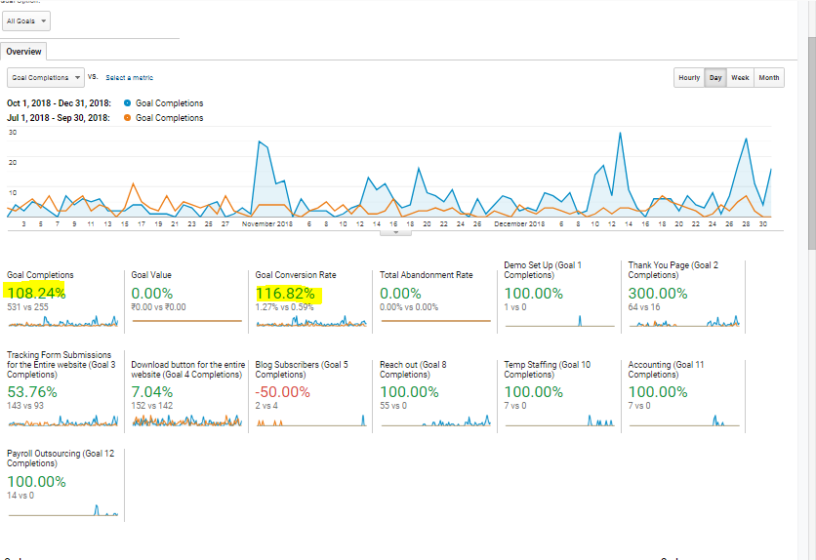Image resolution: width=816 pixels, height=560 pixels.
Task: Switch to the Overview tab
Action: click(x=23, y=52)
